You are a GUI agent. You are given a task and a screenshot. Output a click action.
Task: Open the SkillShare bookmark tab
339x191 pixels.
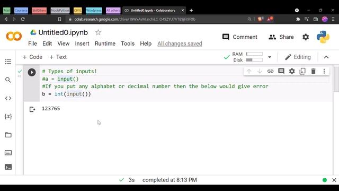[x=39, y=11]
